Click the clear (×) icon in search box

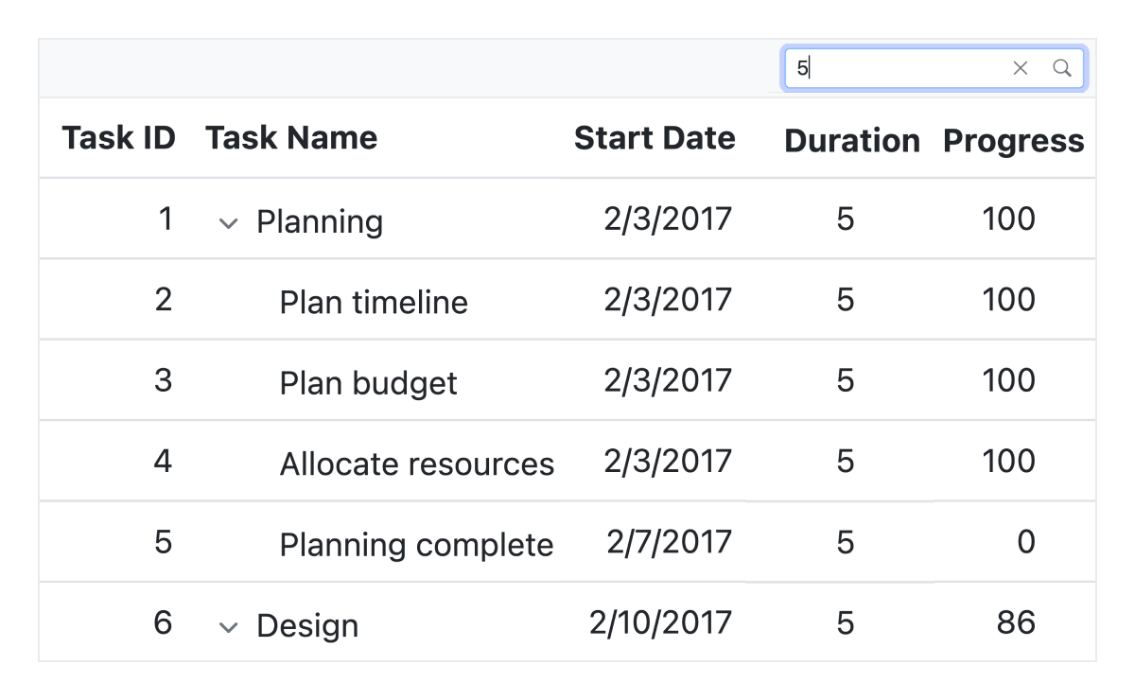click(x=1021, y=68)
